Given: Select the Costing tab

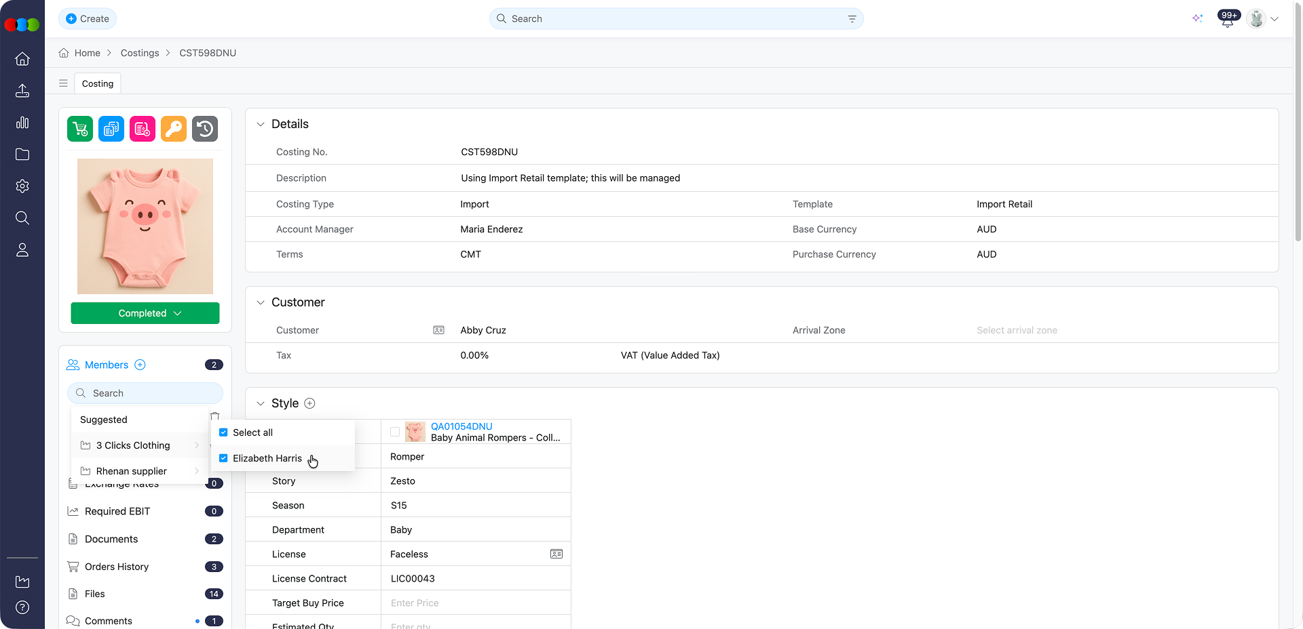Looking at the screenshot, I should tap(98, 83).
